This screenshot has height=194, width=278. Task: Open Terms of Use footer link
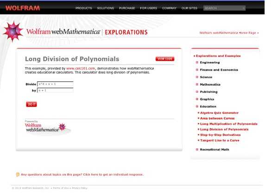61,188
